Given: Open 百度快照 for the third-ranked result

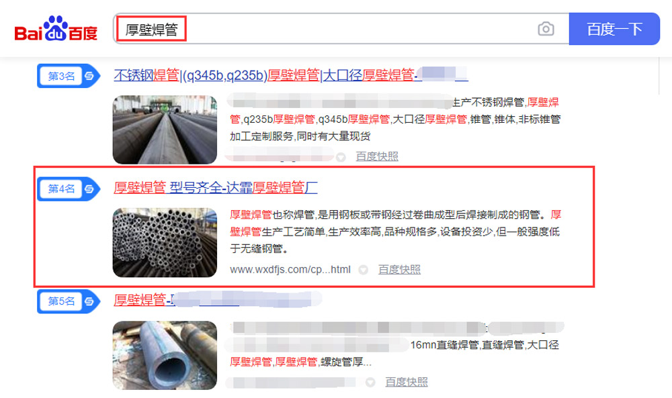Looking at the screenshot, I should click(377, 156).
